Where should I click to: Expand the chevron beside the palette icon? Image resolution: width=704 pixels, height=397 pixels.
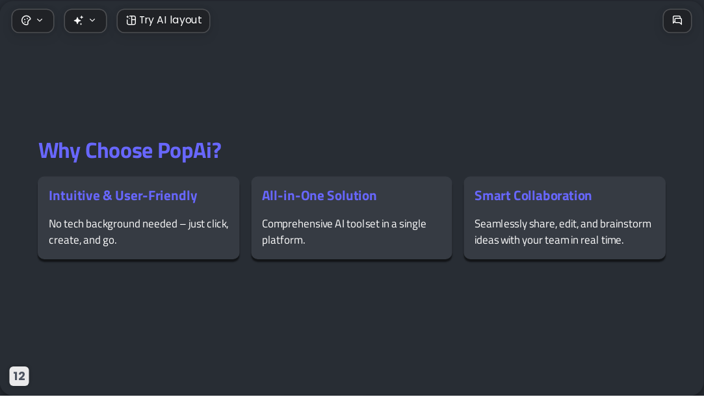[x=40, y=21]
